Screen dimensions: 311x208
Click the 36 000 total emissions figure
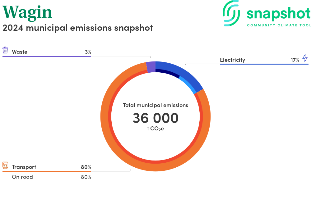(155, 118)
